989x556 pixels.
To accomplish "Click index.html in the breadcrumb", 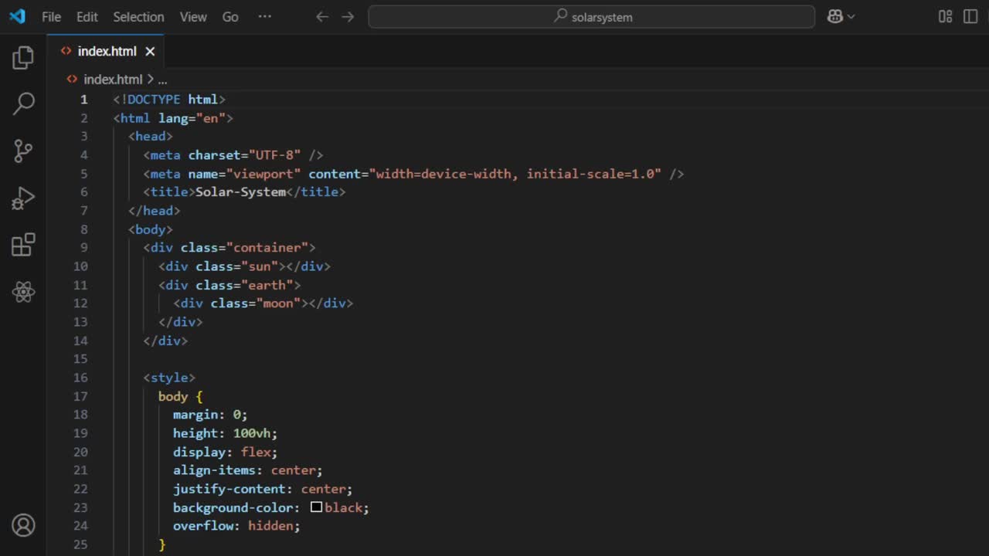I will (x=113, y=80).
